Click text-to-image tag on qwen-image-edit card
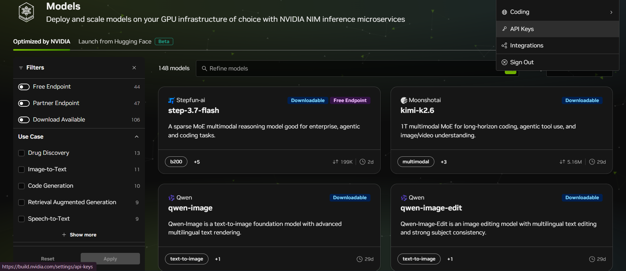Image resolution: width=626 pixels, height=271 pixels. pyautogui.click(x=419, y=259)
